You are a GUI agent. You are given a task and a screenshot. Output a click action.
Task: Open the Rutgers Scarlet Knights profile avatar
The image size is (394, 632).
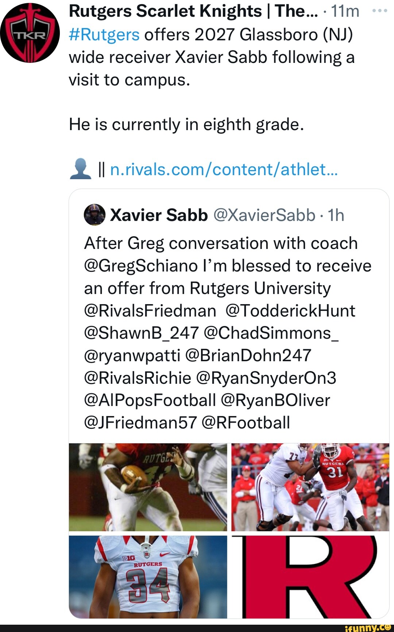click(x=30, y=33)
